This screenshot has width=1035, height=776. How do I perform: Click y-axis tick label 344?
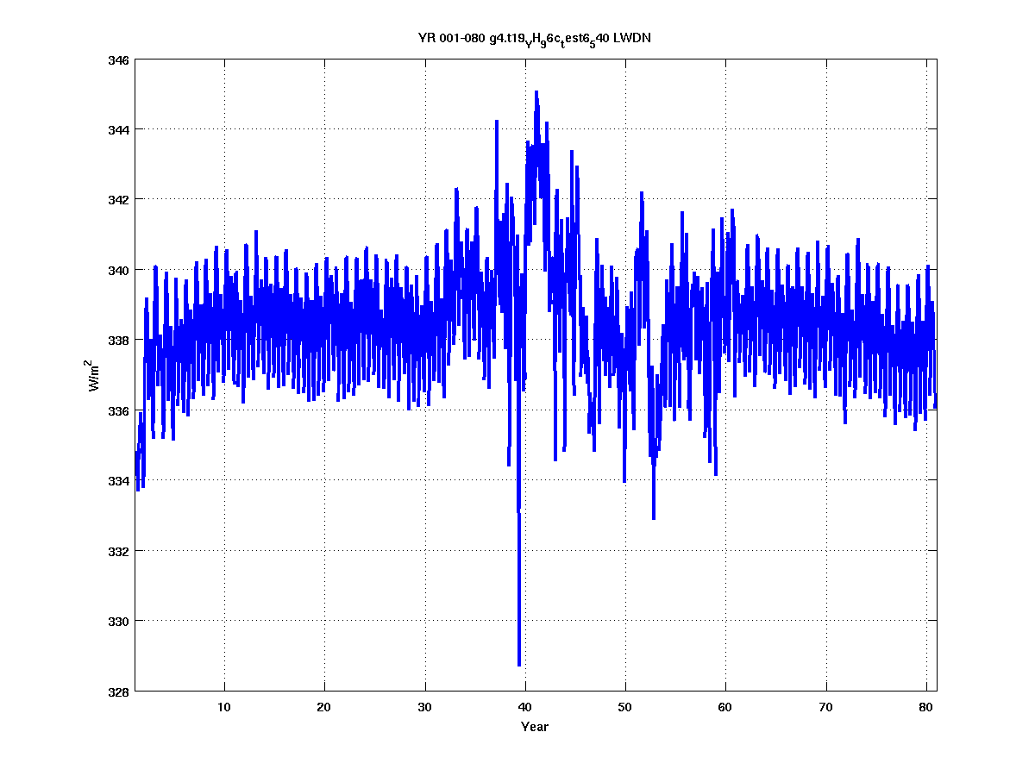coord(118,130)
